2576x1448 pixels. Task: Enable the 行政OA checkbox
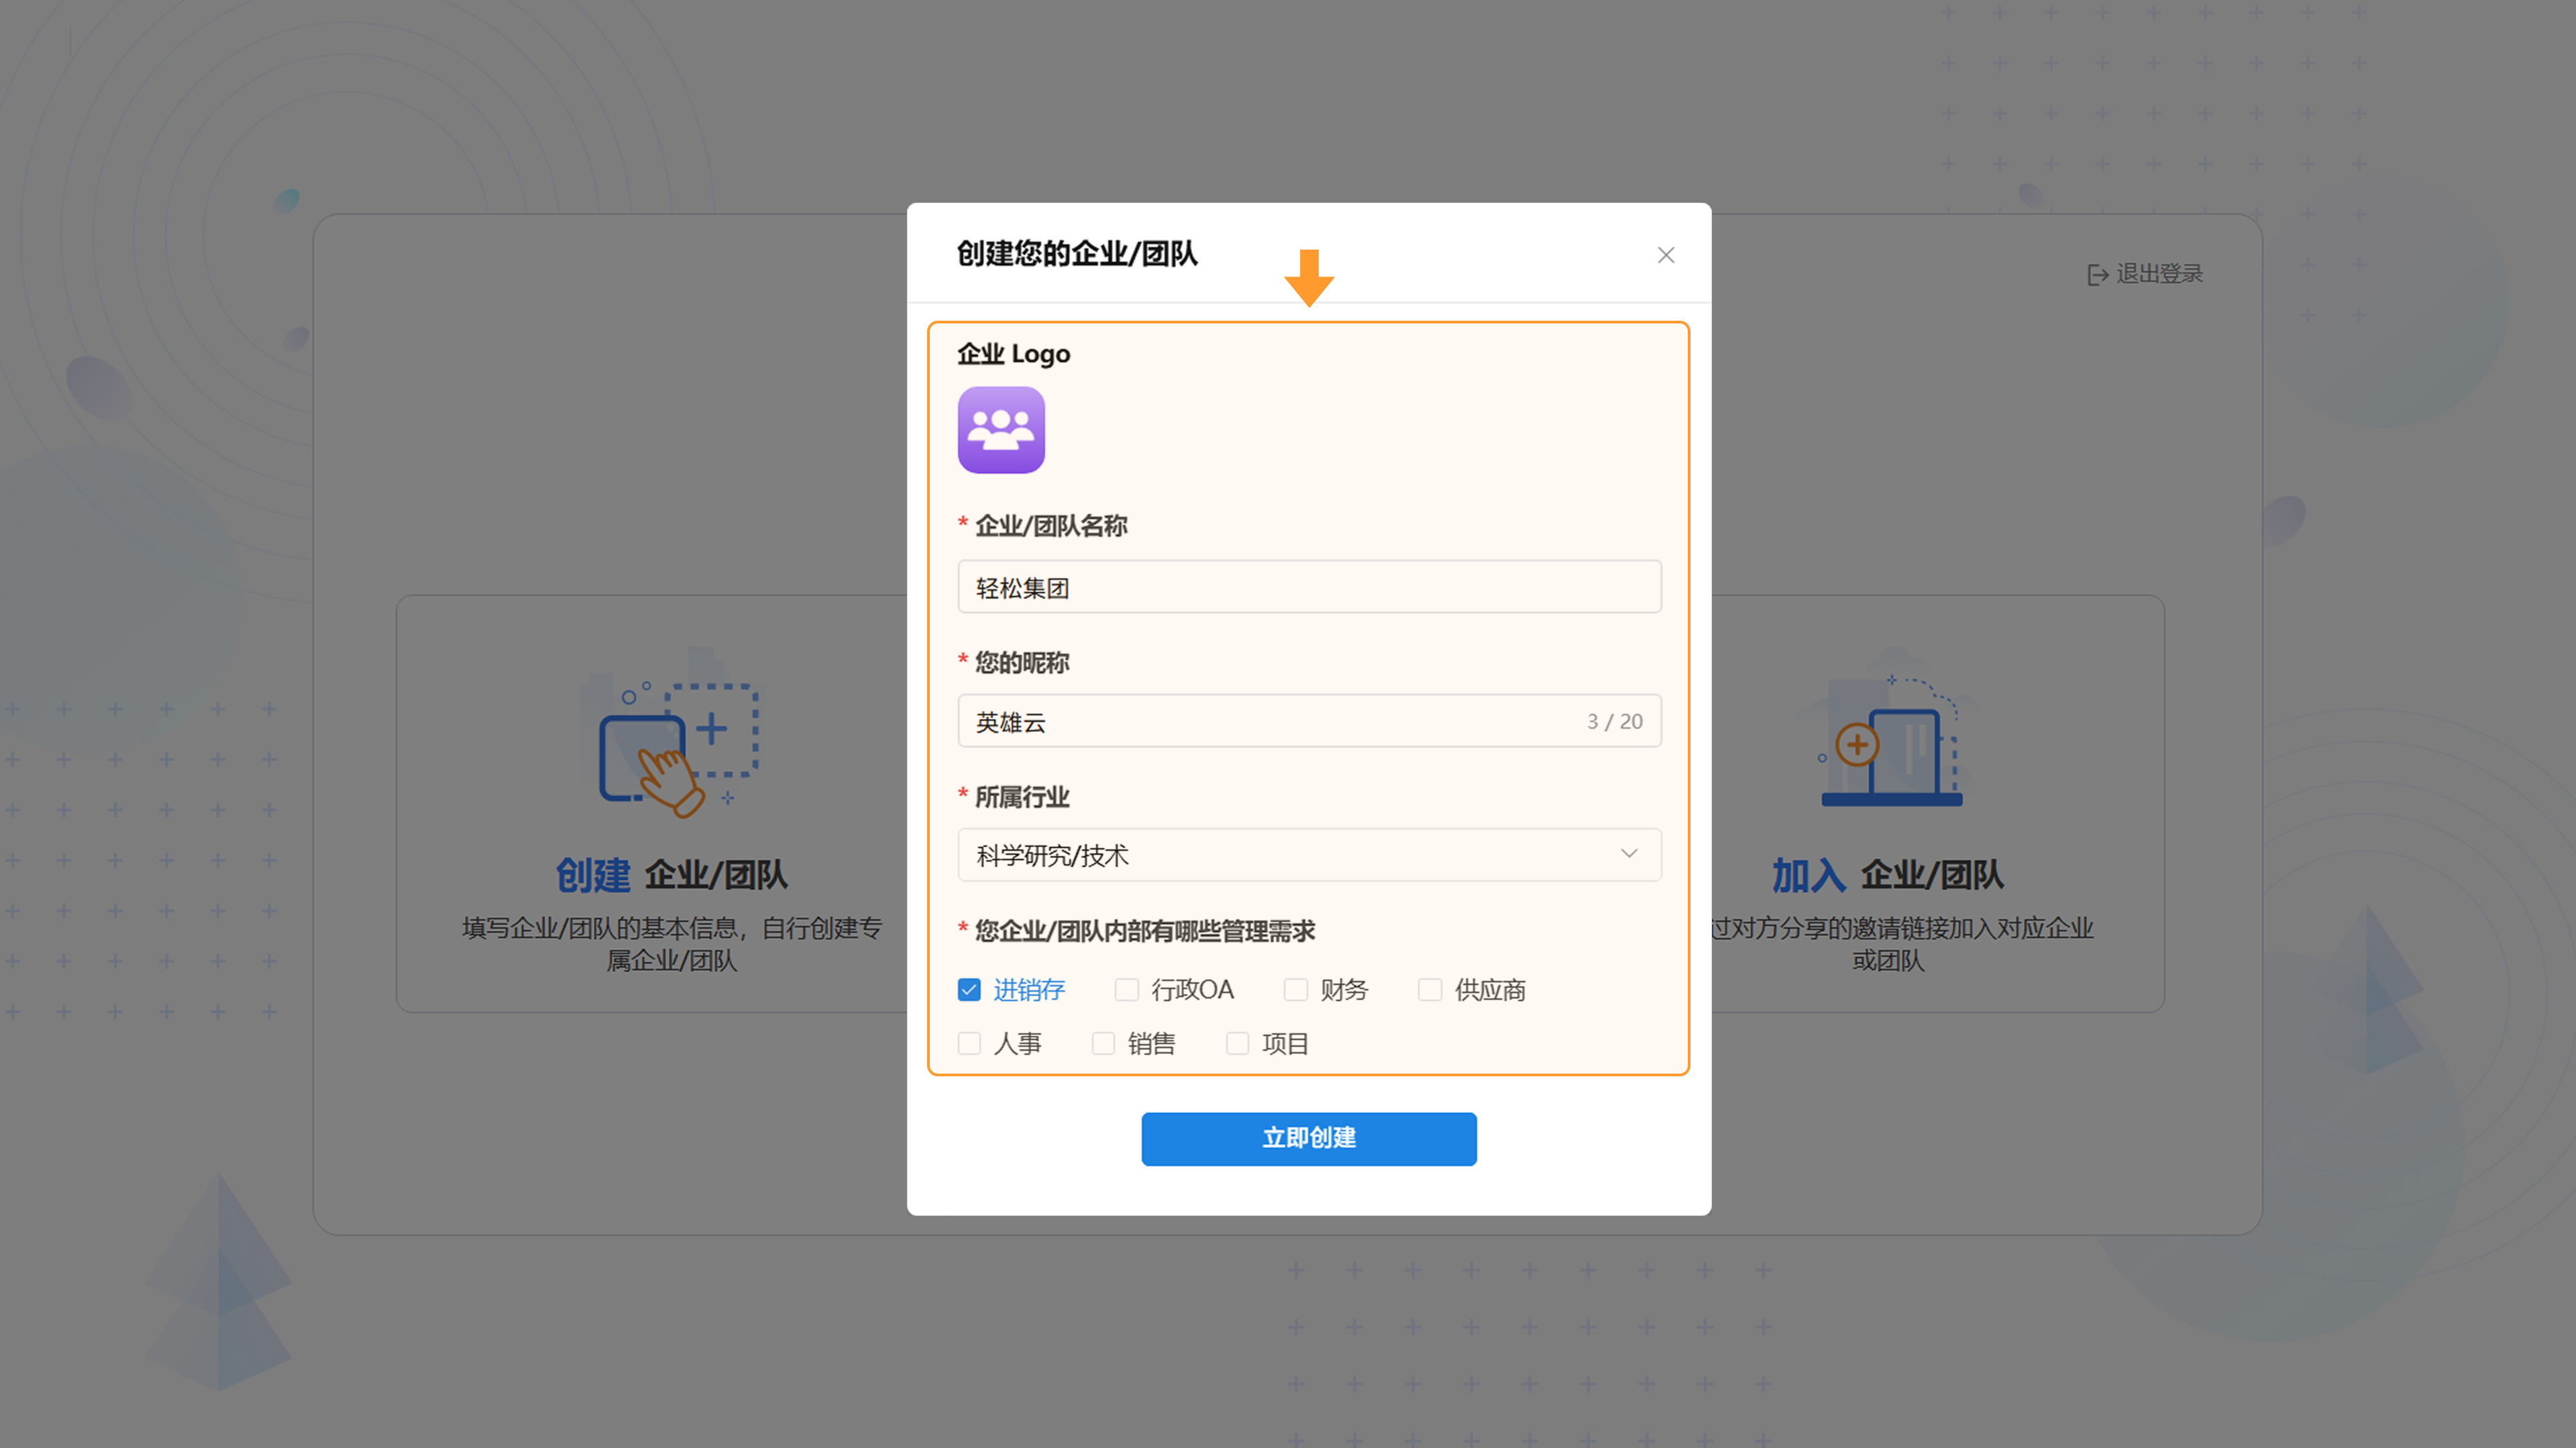[1127, 990]
